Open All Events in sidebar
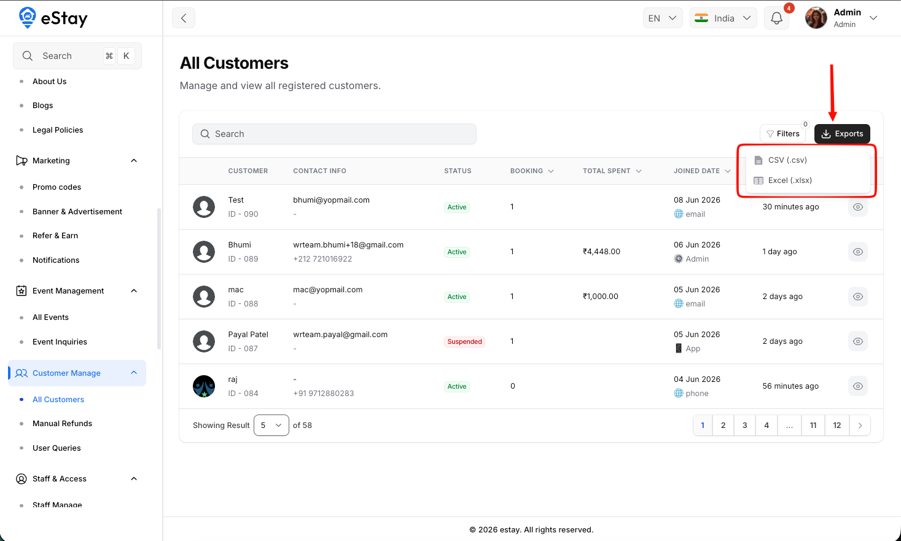Viewport: 901px width, 541px height. click(50, 317)
